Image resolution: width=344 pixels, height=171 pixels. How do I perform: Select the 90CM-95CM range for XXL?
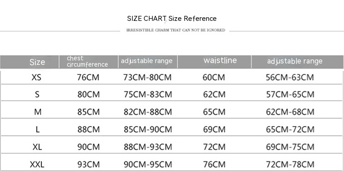click(x=148, y=165)
